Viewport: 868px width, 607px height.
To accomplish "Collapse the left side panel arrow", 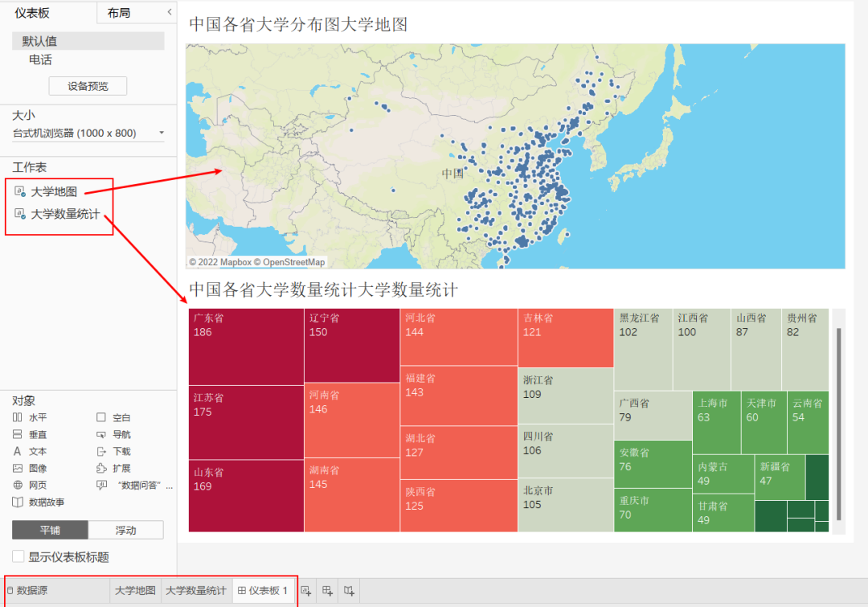I will (x=169, y=12).
